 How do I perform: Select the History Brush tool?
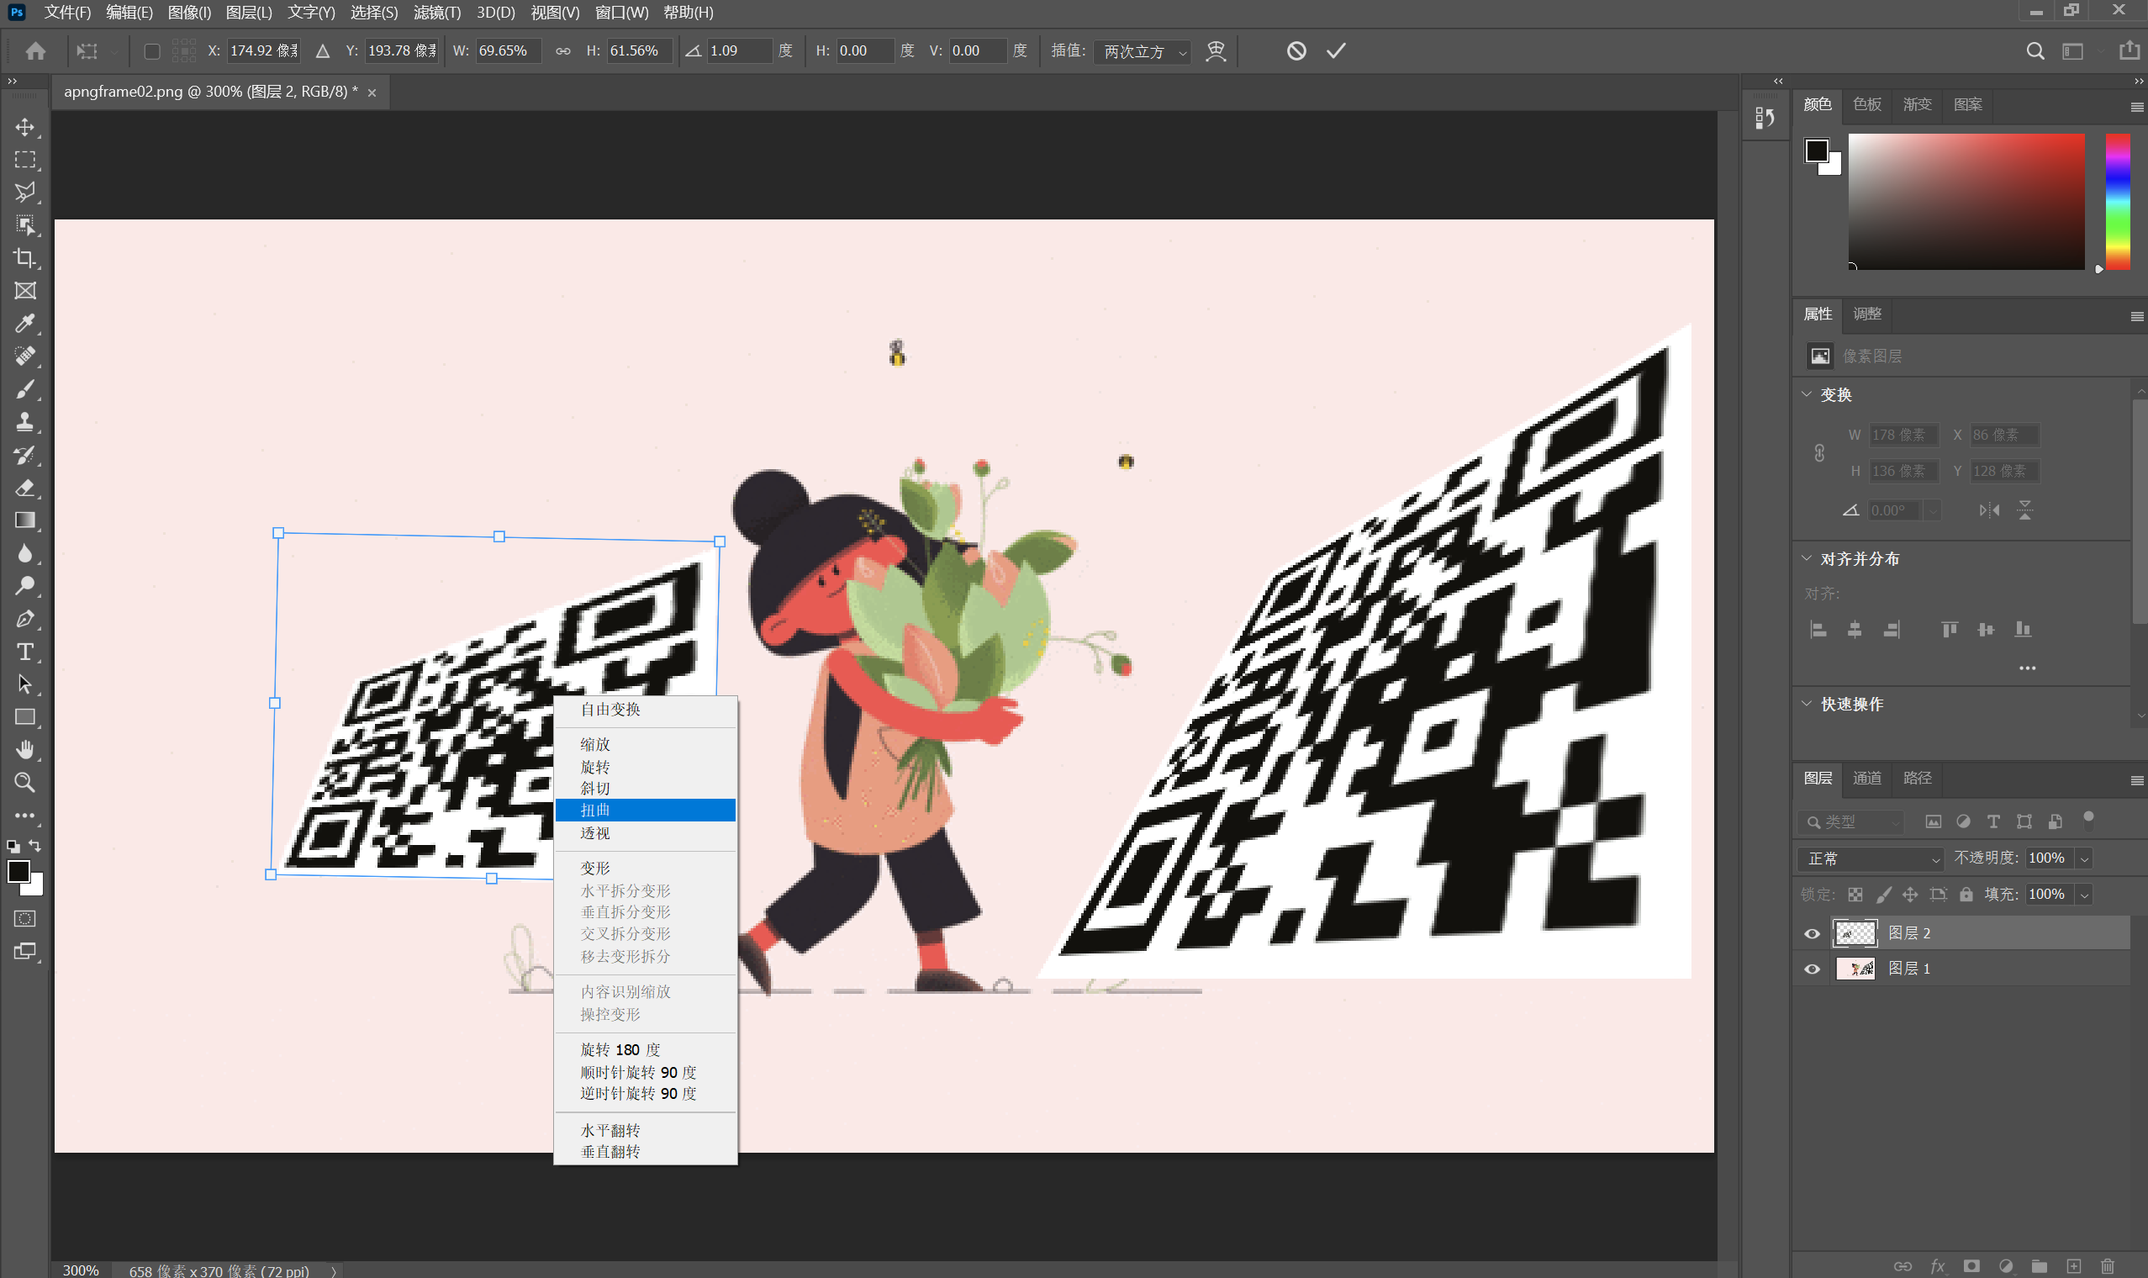pos(25,455)
